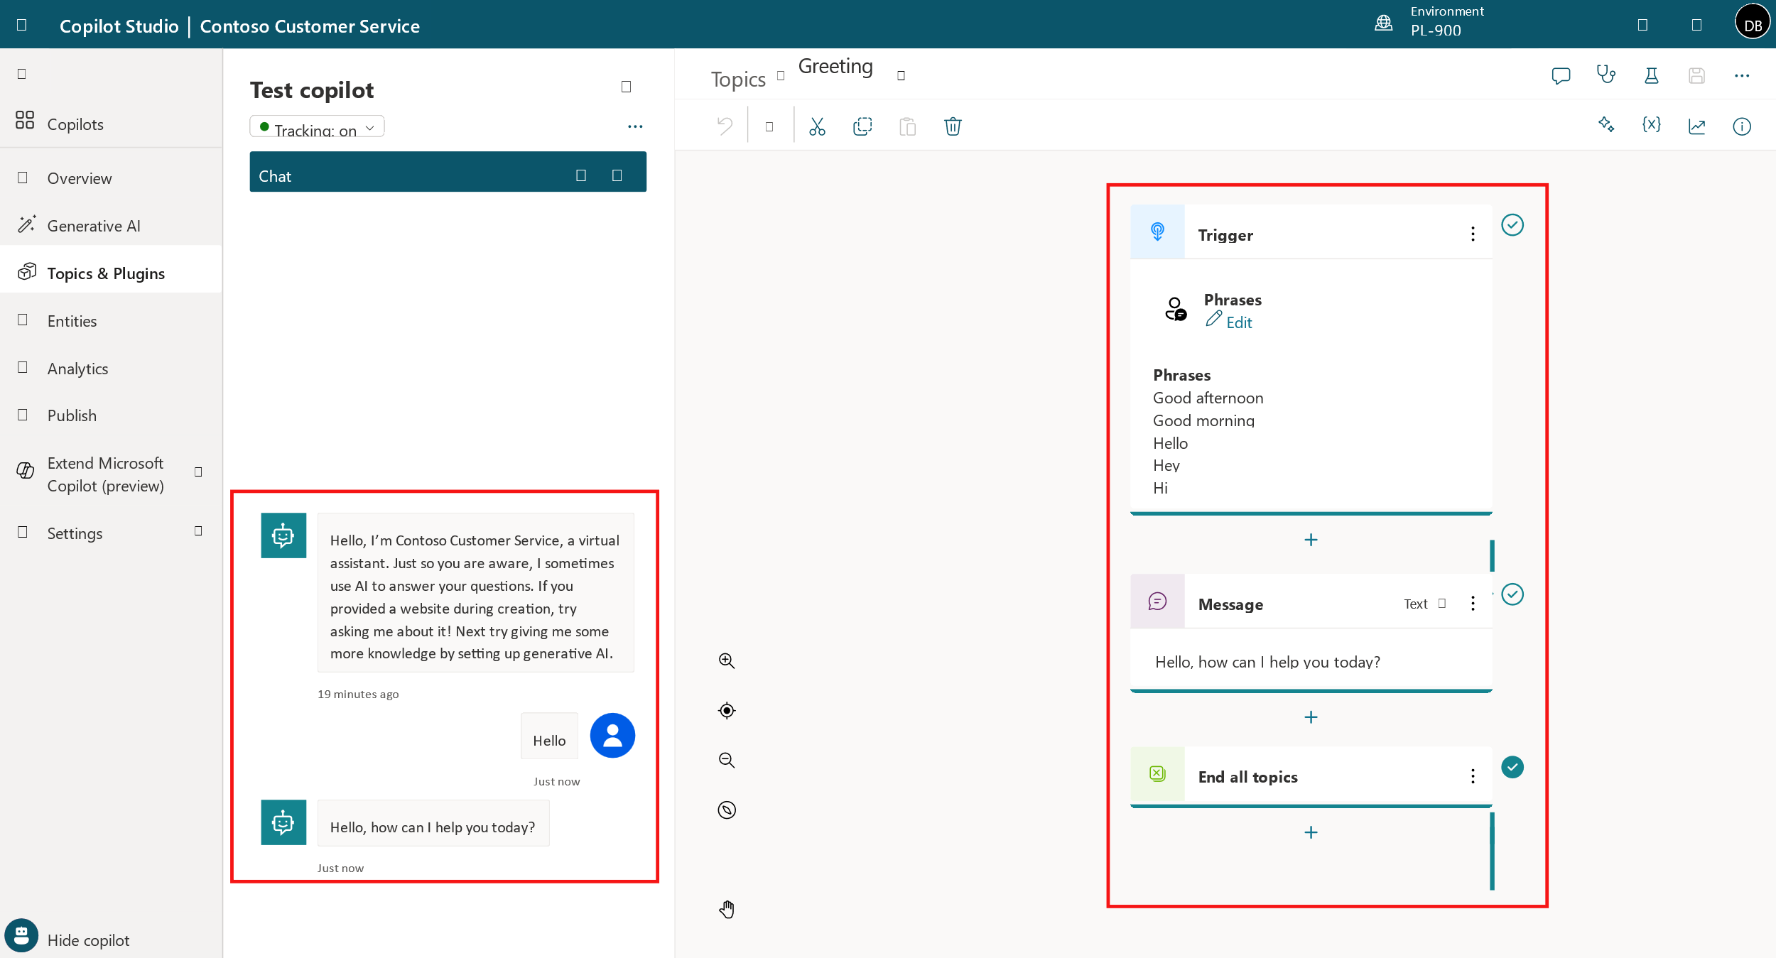Viewport: 1776px width, 958px height.
Task: Click the Trigger node status checkmark
Action: (1512, 225)
